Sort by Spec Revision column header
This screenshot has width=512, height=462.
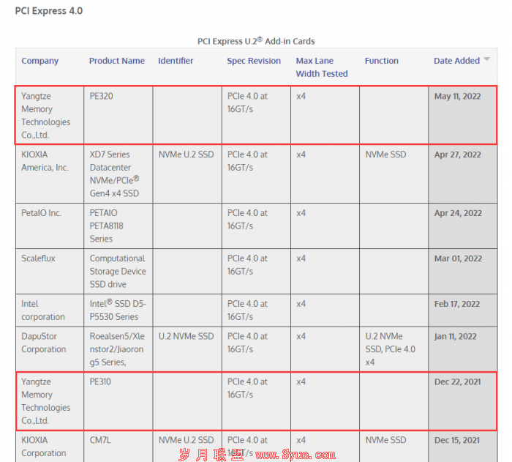coord(254,61)
